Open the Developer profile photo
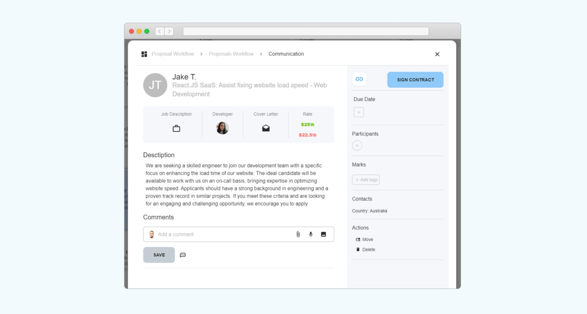The image size is (587, 314). [222, 128]
